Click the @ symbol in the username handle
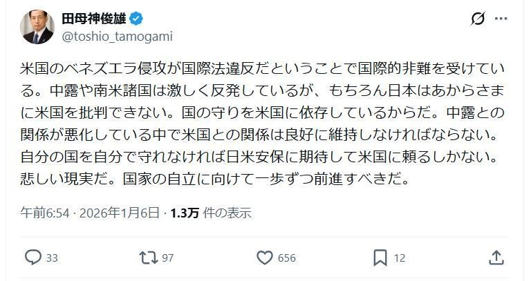The image size is (531, 281). tap(68, 37)
